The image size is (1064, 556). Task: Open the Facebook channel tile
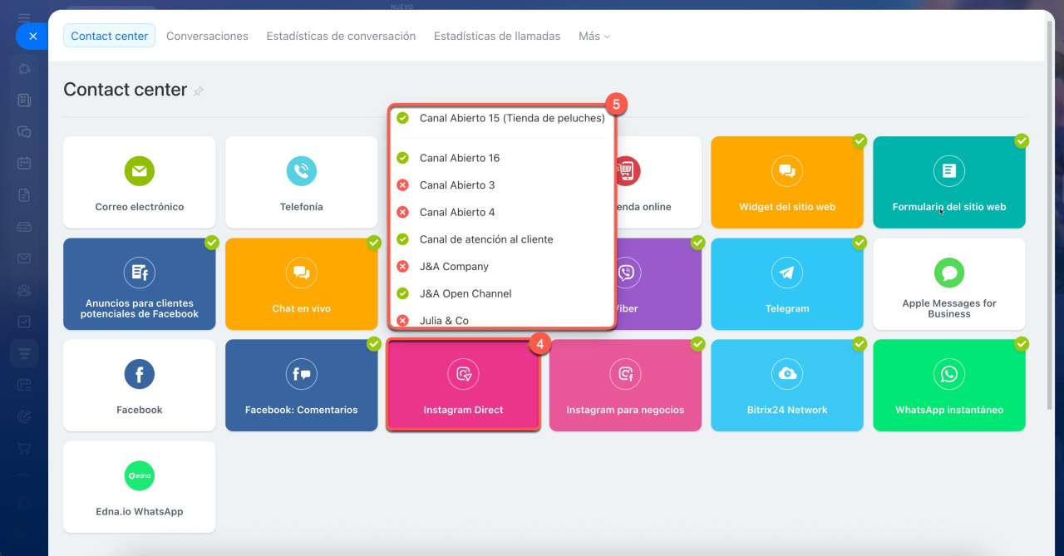[140, 386]
